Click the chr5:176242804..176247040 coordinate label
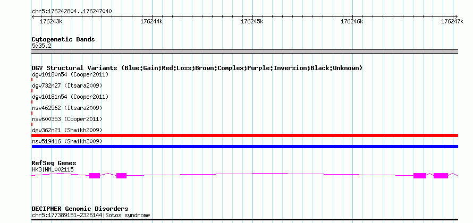Image resolution: width=473 pixels, height=223 pixels. 72,11
